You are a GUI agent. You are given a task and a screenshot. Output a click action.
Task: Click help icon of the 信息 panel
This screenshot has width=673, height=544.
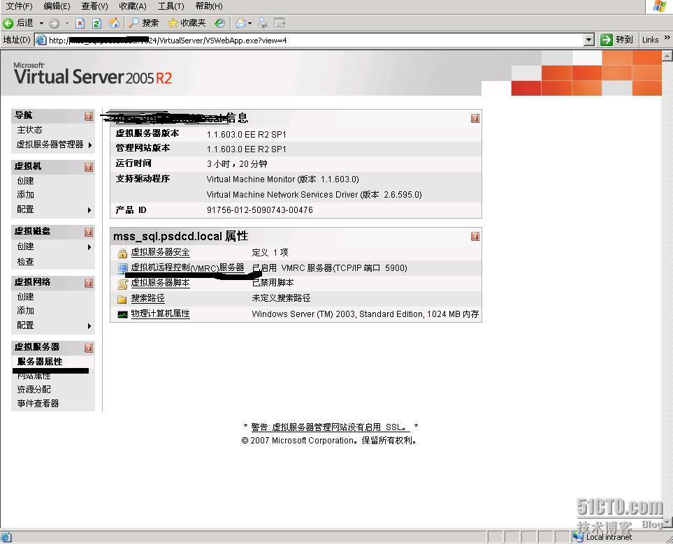pos(475,119)
